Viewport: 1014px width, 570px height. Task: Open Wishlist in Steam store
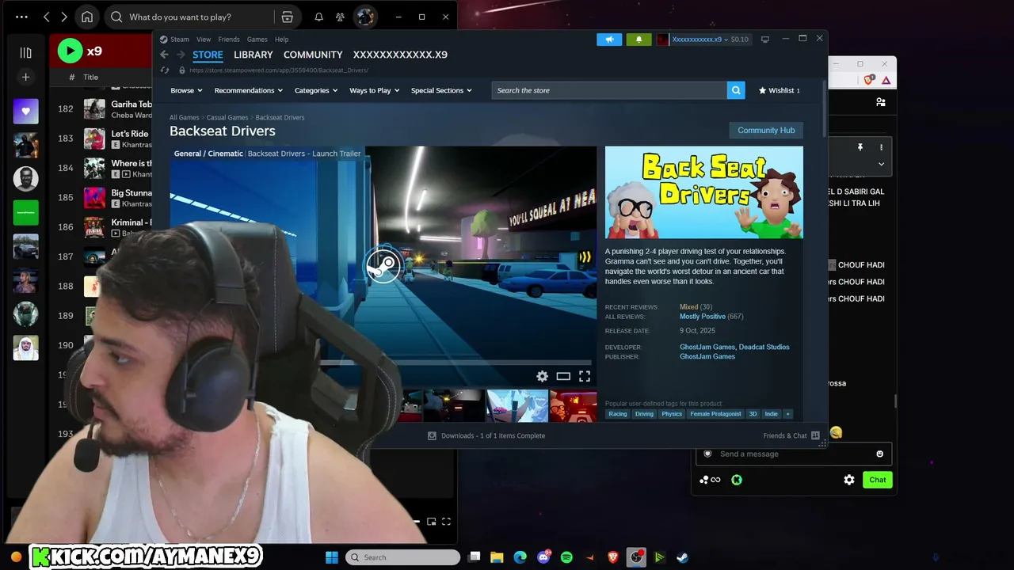click(780, 90)
